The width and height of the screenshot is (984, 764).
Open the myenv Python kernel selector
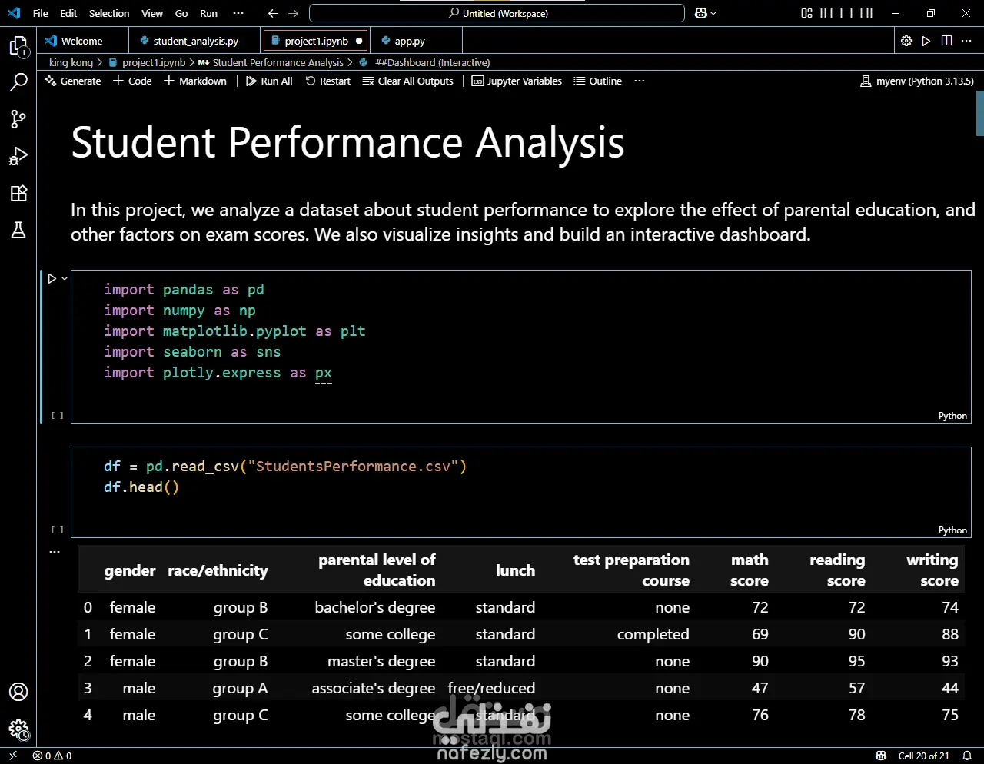click(917, 81)
